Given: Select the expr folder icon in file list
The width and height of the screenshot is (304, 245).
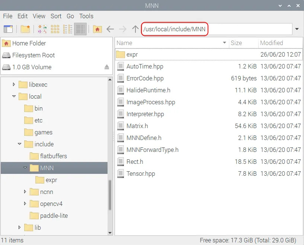Looking at the screenshot, I should point(121,54).
